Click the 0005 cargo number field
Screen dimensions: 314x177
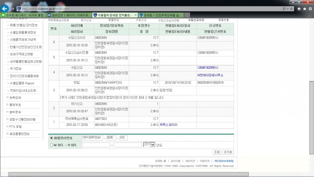pos(111,138)
